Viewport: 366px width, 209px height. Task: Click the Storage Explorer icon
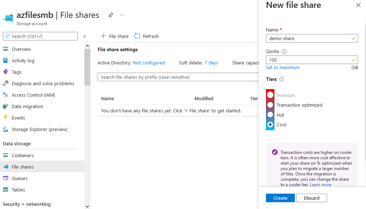(6, 129)
